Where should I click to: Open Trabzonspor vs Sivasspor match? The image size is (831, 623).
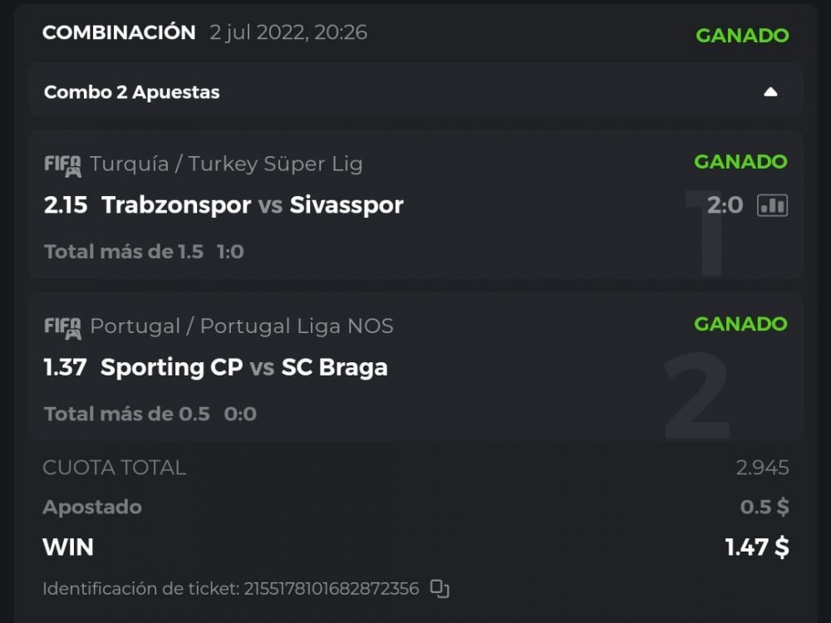tap(252, 205)
